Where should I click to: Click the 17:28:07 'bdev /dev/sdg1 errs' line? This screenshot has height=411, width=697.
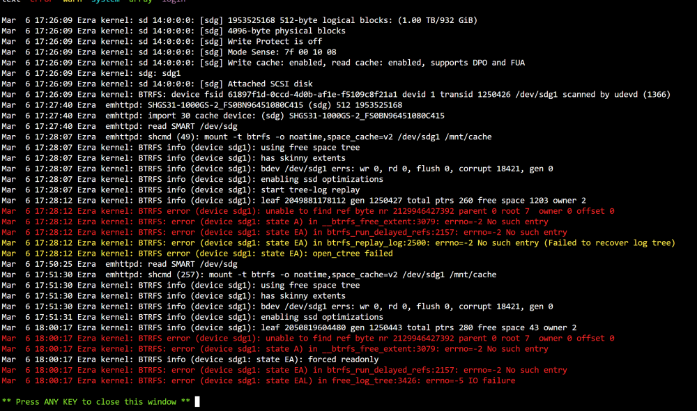(277, 169)
